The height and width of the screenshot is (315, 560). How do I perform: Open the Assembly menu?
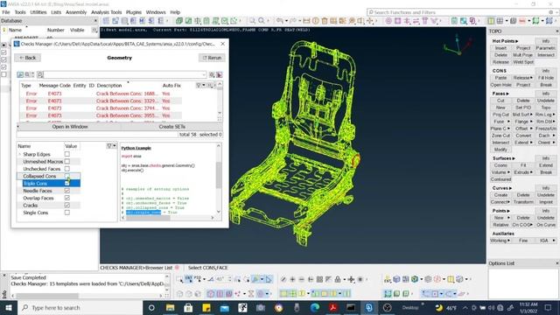tap(76, 12)
